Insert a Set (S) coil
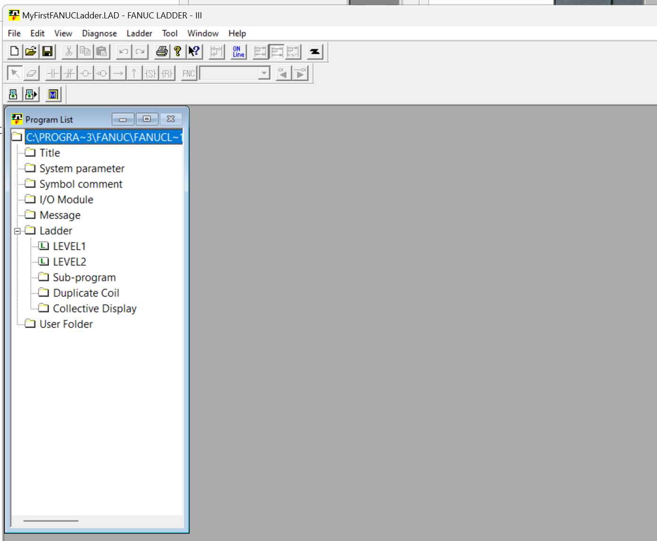The height and width of the screenshot is (541, 657). coord(150,73)
